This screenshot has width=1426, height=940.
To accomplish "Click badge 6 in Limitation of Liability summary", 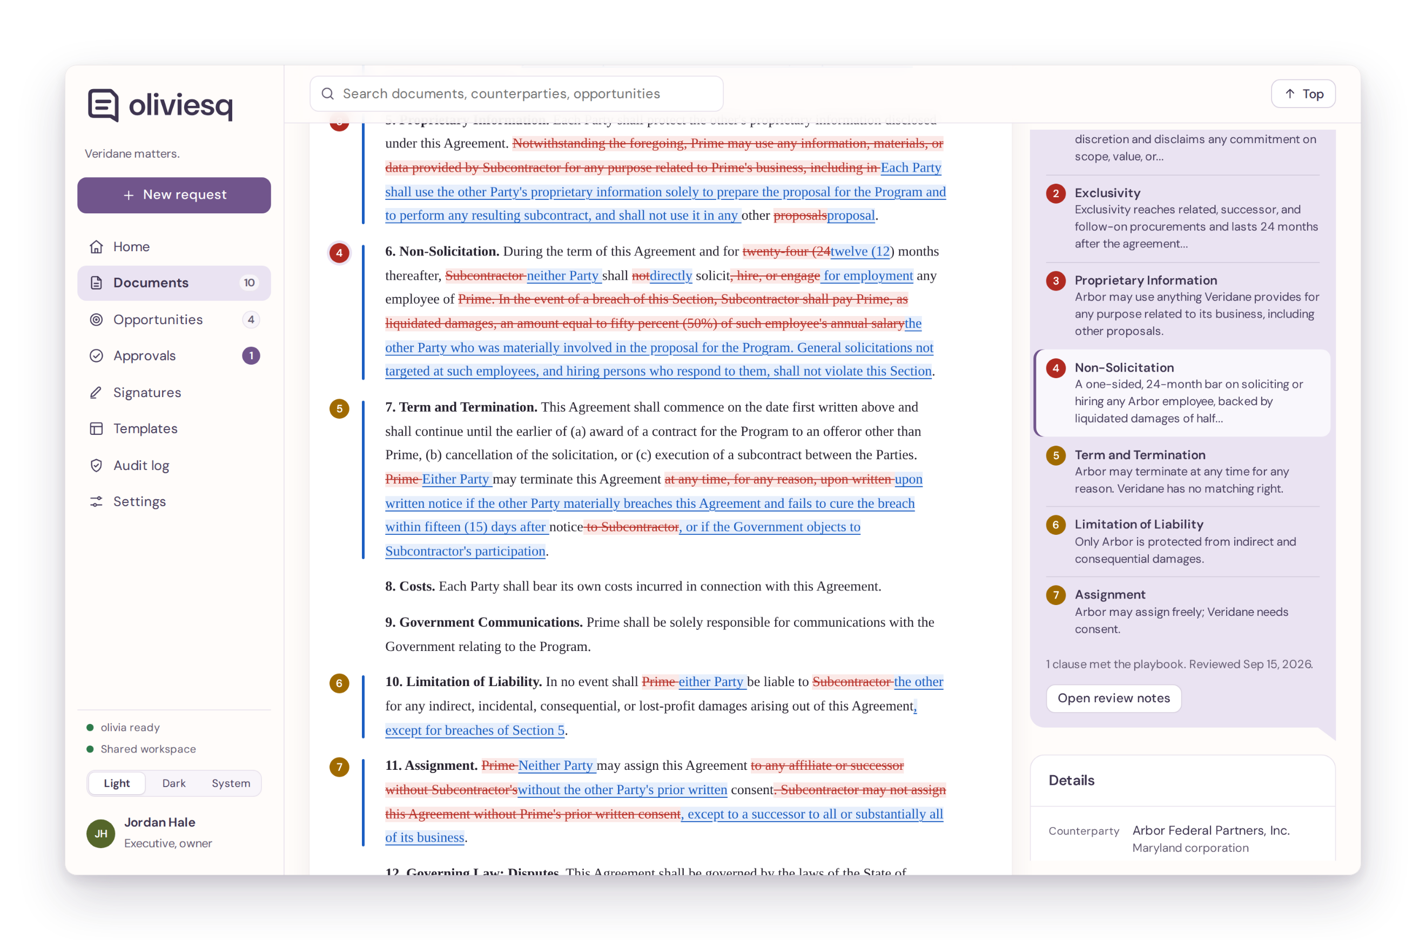I will click(x=1055, y=525).
